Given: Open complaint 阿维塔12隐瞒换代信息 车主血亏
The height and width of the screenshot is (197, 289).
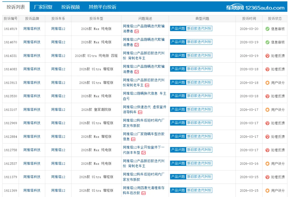Looking at the screenshot, I should point(144,96).
